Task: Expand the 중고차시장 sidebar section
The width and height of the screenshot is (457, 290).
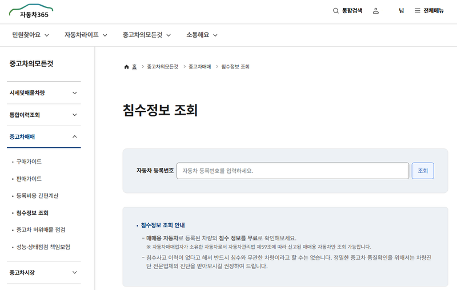Action: tap(44, 272)
